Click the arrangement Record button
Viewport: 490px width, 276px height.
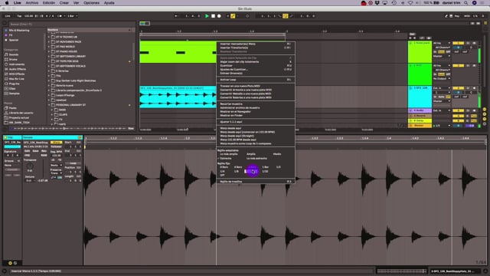[x=219, y=16]
